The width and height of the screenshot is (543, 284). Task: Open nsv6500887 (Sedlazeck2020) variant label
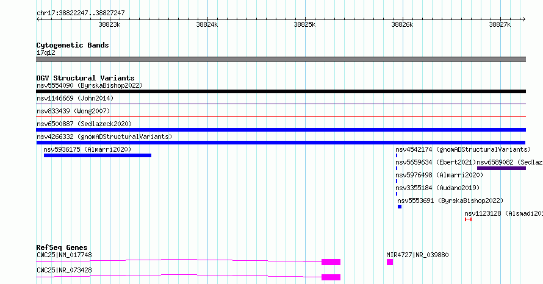pos(84,124)
